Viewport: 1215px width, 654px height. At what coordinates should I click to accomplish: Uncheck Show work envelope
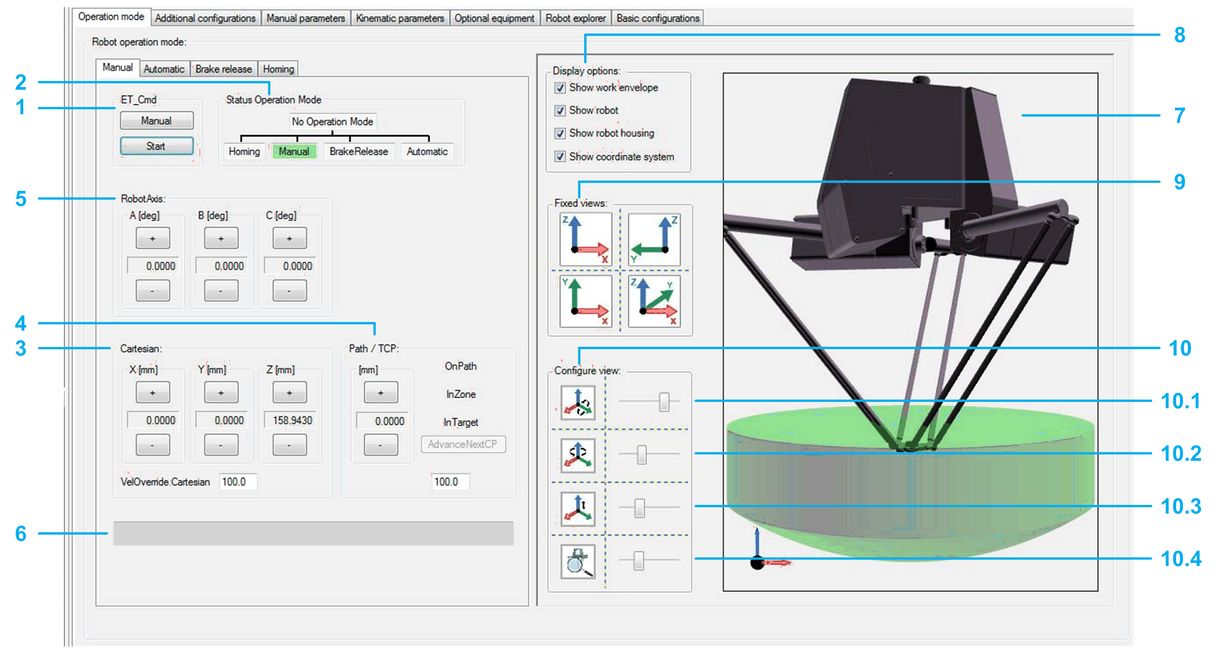point(560,88)
